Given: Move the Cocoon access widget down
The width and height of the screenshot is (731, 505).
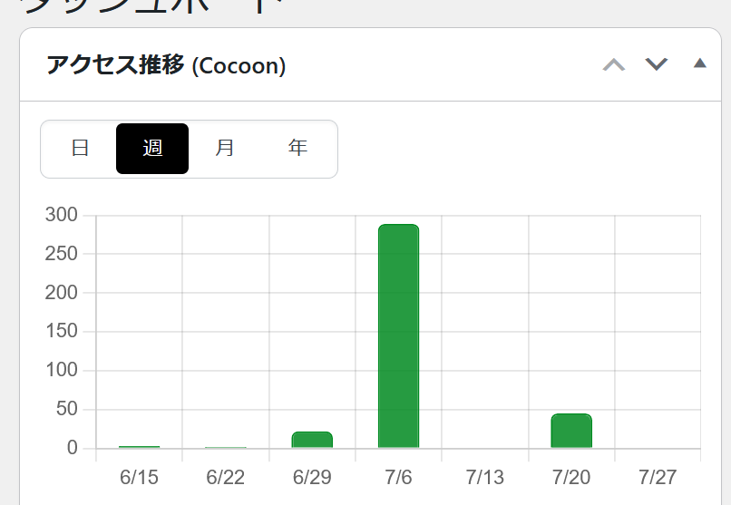Looking at the screenshot, I should [x=657, y=64].
